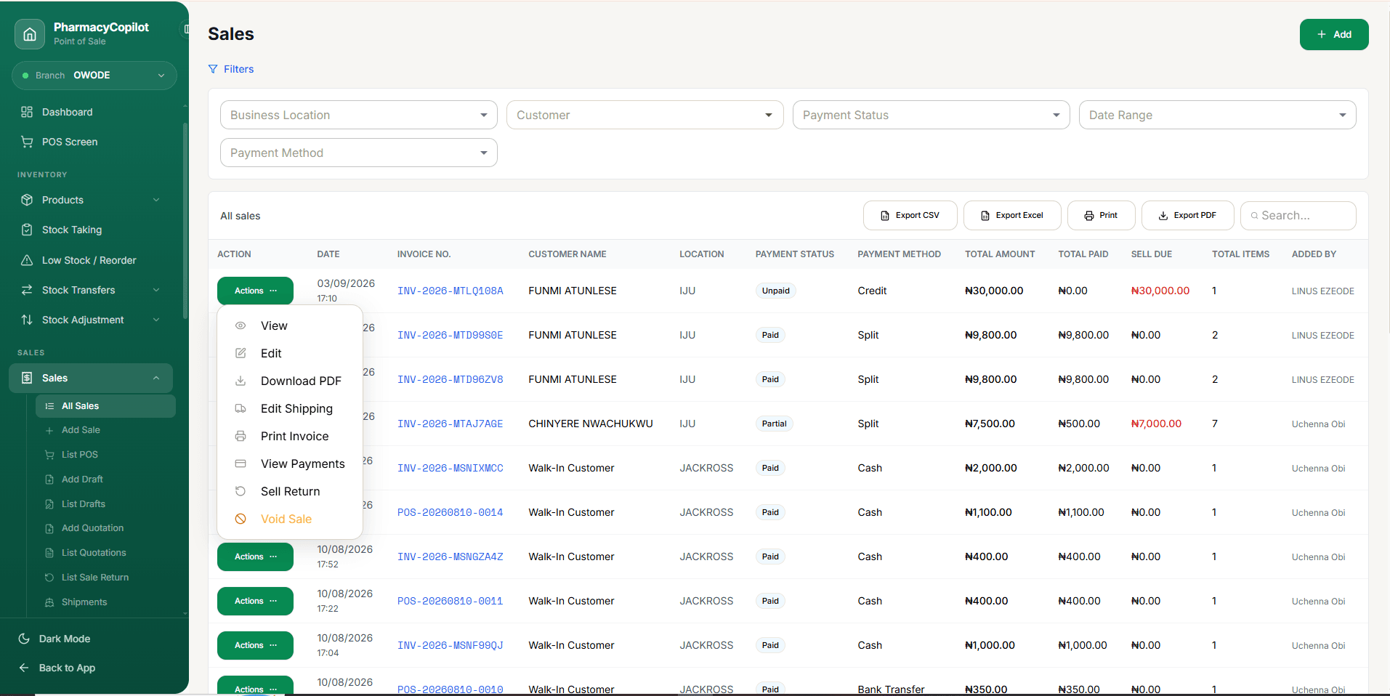1390x696 pixels.
Task: Click the Shipments icon in sidebar
Action: click(49, 602)
